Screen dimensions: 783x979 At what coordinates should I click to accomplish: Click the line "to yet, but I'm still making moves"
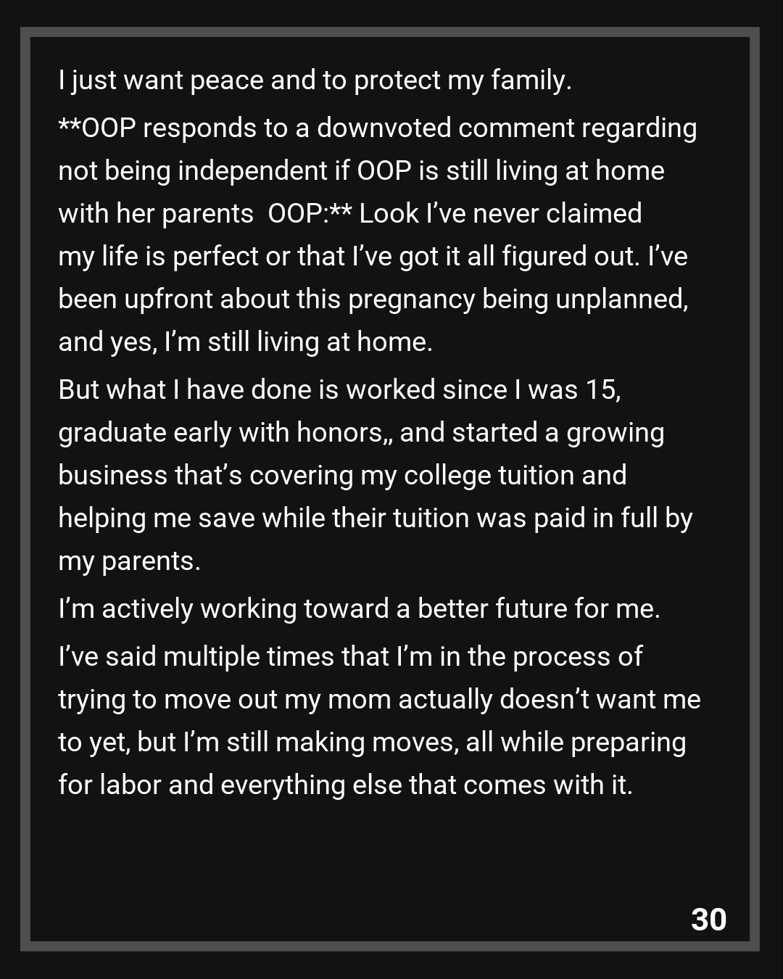pyautogui.click(x=372, y=742)
